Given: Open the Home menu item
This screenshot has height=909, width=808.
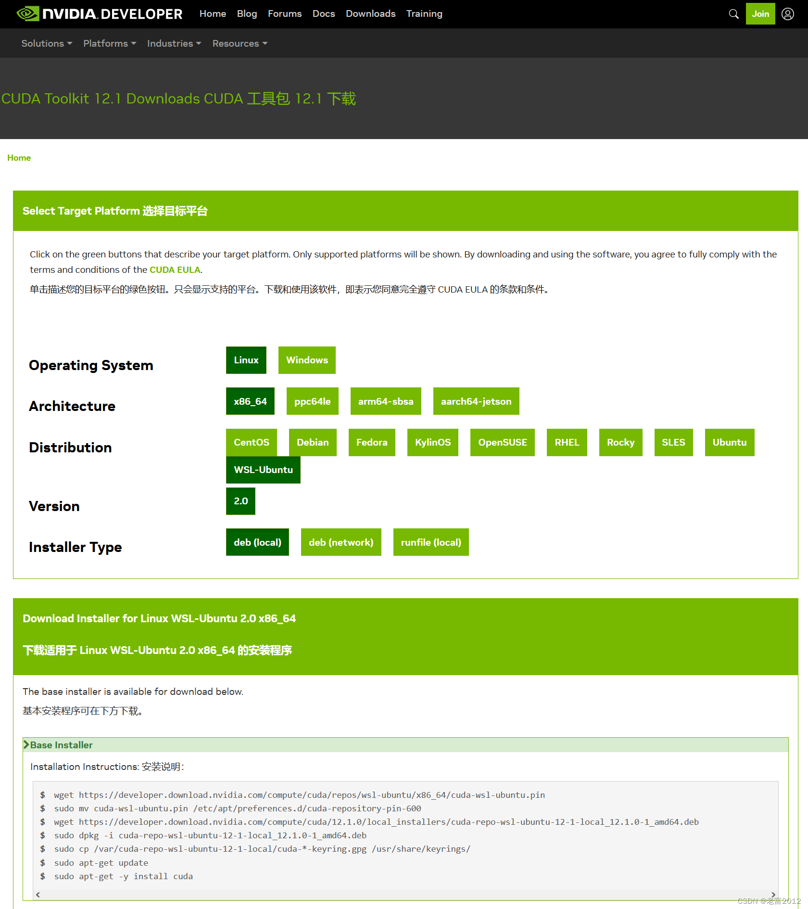Looking at the screenshot, I should coord(213,14).
